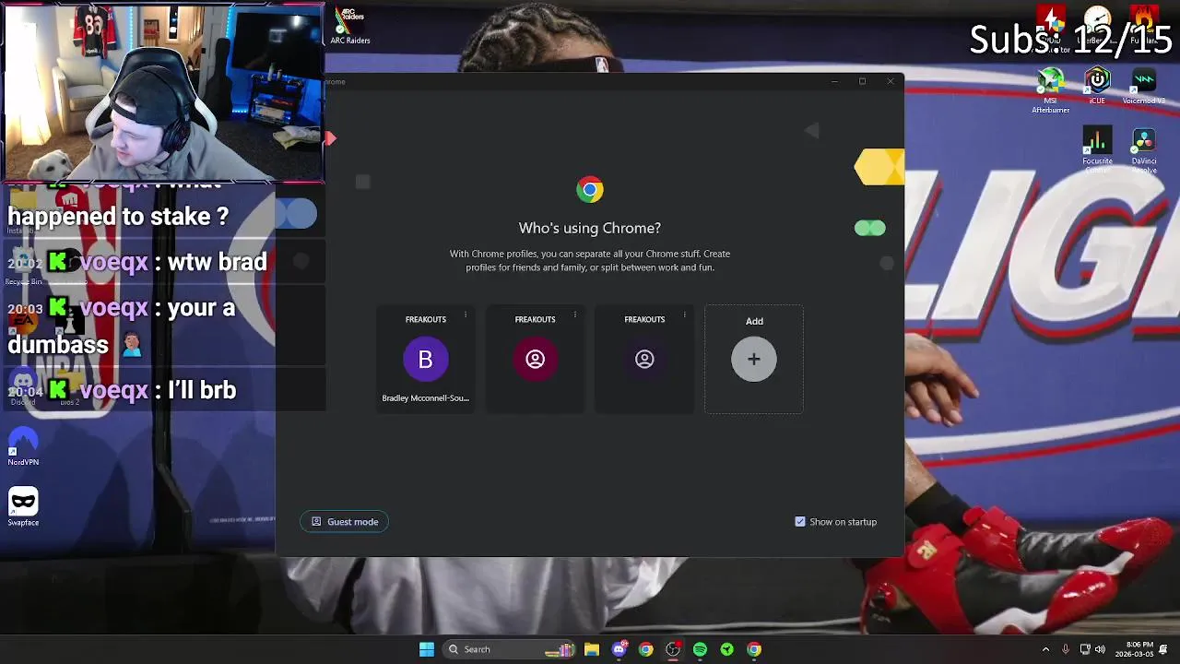Image resolution: width=1180 pixels, height=664 pixels.
Task: Open the Swapface desktop shortcut
Action: [x=23, y=507]
